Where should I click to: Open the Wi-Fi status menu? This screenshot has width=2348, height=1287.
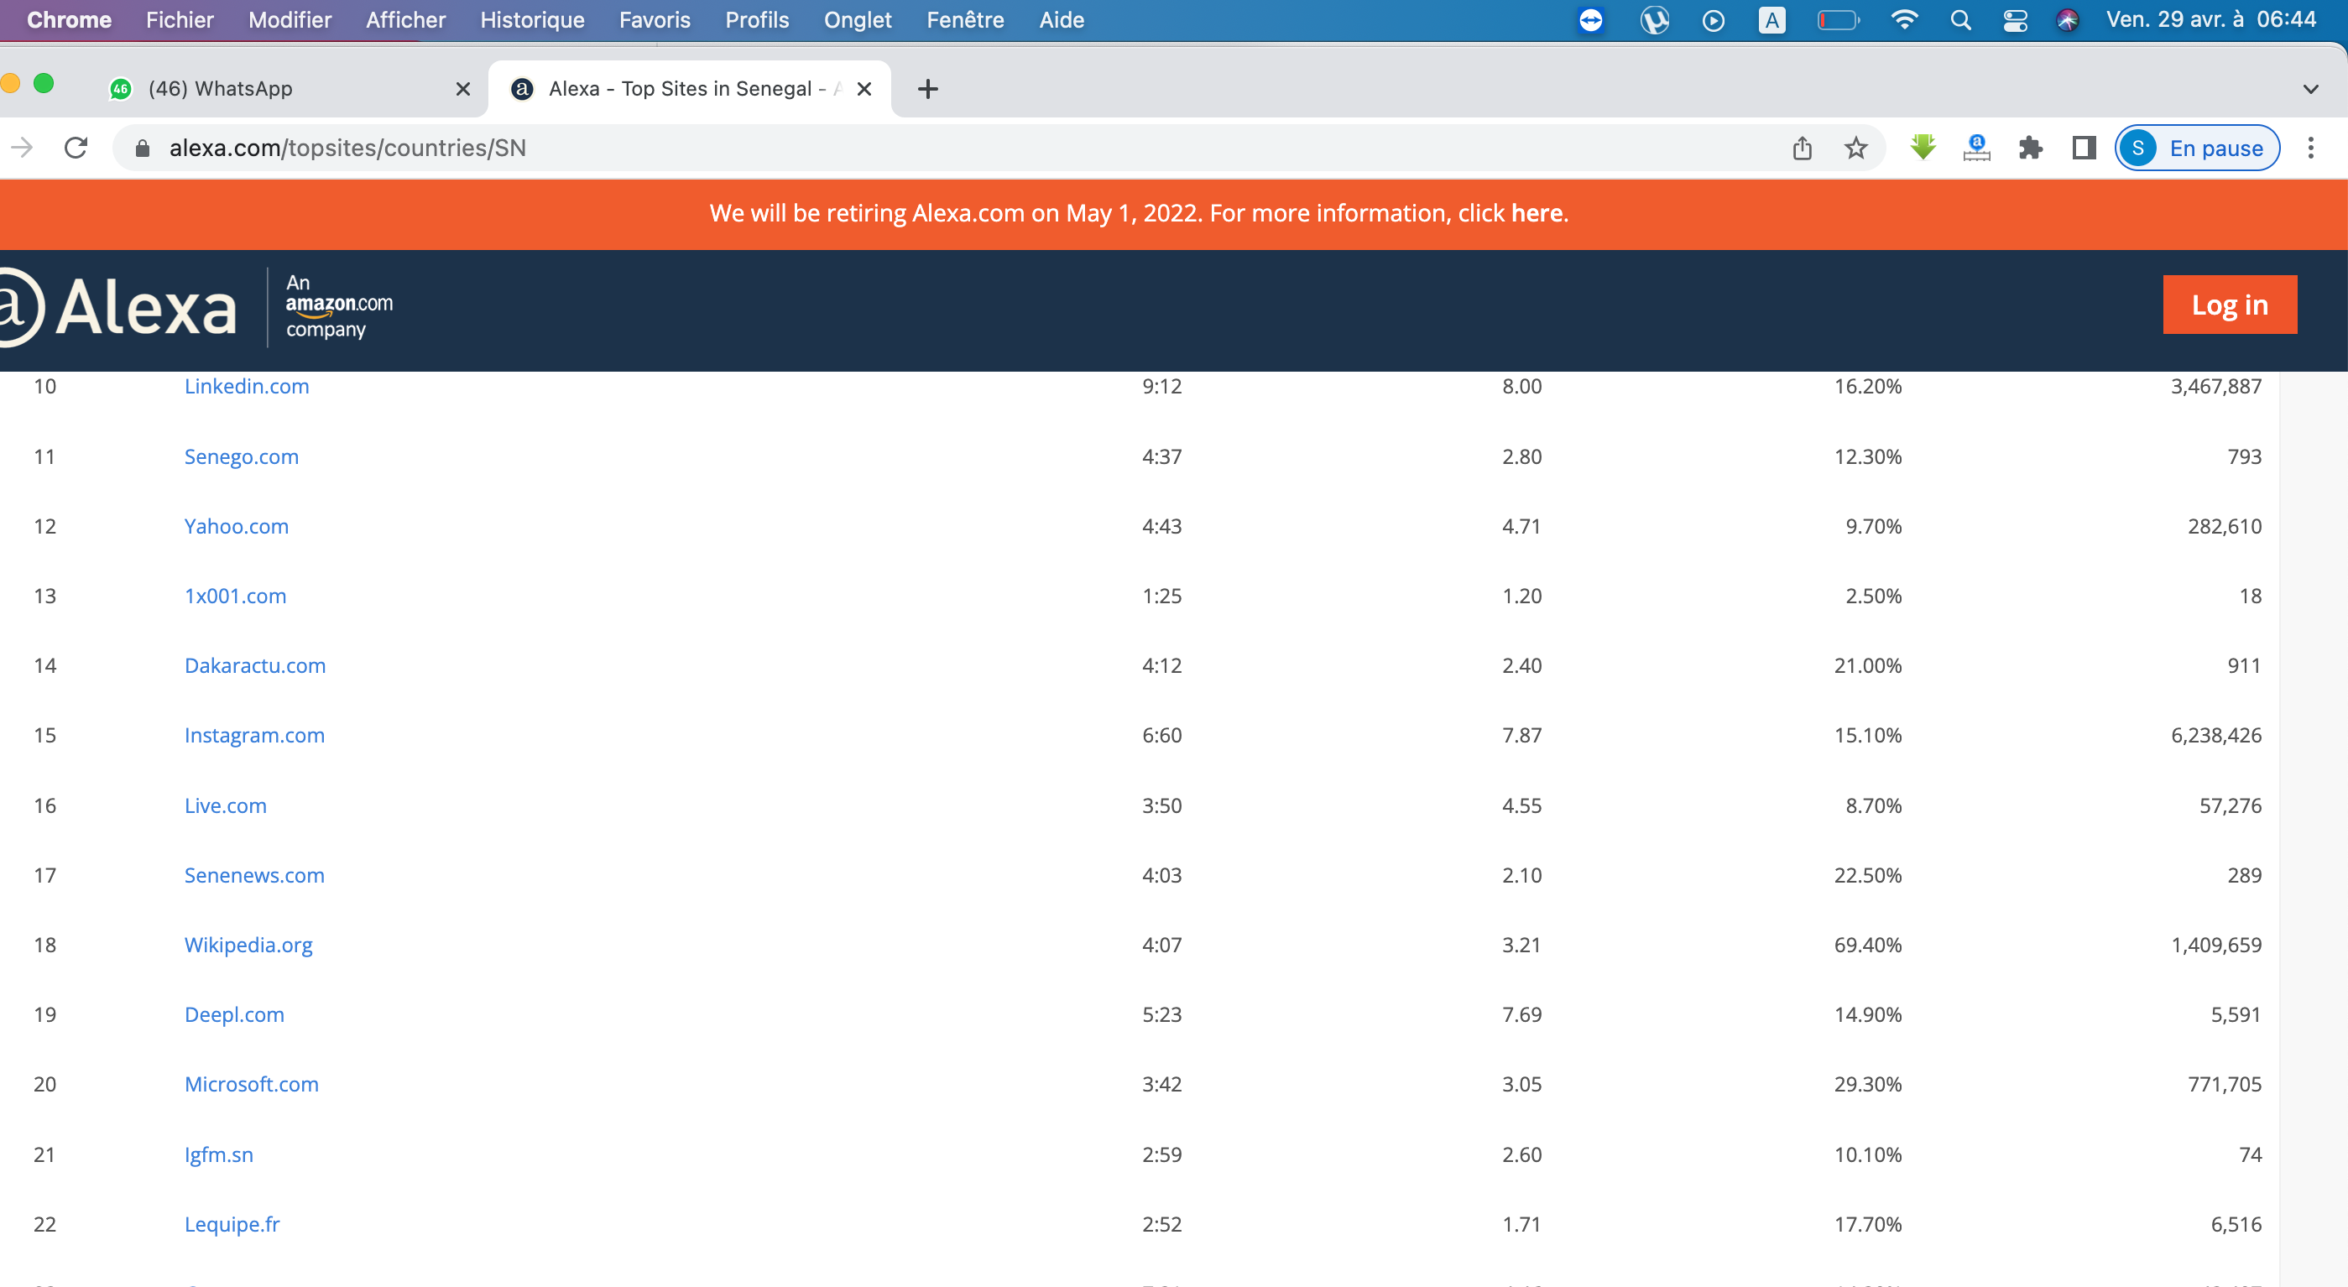[x=1904, y=20]
